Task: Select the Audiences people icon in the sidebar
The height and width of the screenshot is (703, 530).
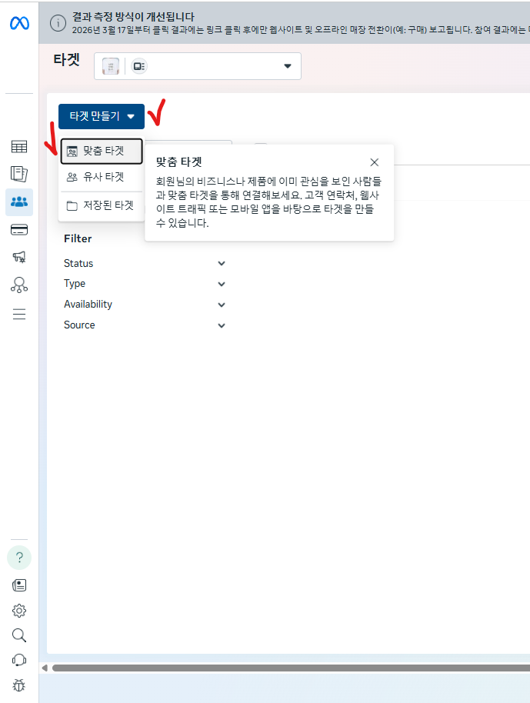Action: 18,202
